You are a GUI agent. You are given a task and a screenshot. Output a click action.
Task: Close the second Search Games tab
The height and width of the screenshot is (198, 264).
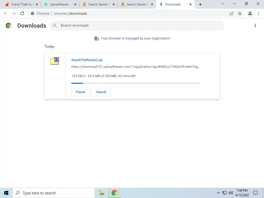(152, 4)
